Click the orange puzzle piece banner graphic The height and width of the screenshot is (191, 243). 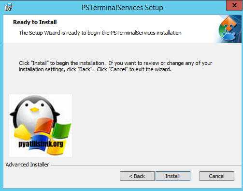(229, 24)
